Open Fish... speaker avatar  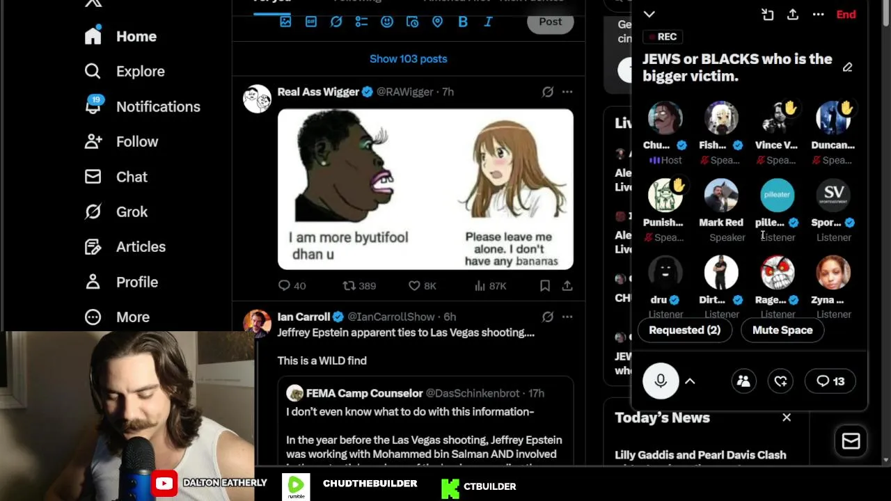(721, 118)
